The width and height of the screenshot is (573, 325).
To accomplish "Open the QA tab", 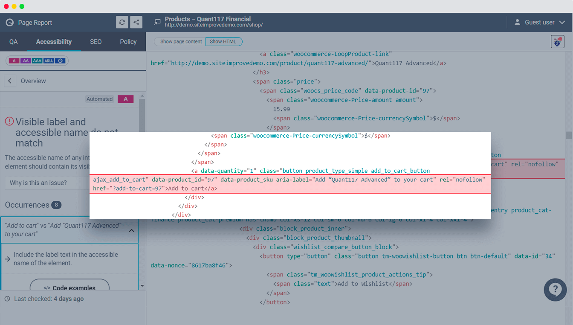I will 14,42.
